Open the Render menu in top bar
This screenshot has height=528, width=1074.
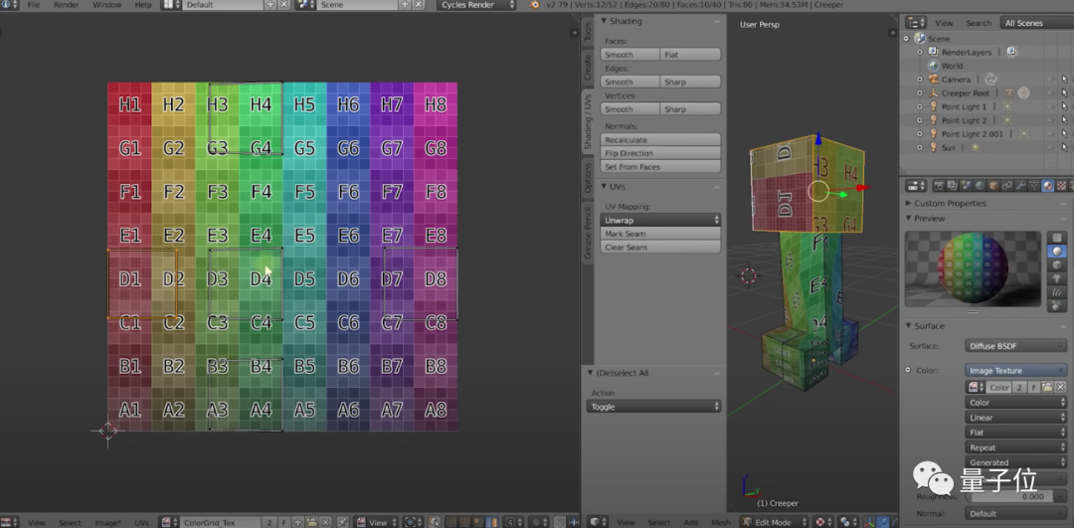click(66, 5)
